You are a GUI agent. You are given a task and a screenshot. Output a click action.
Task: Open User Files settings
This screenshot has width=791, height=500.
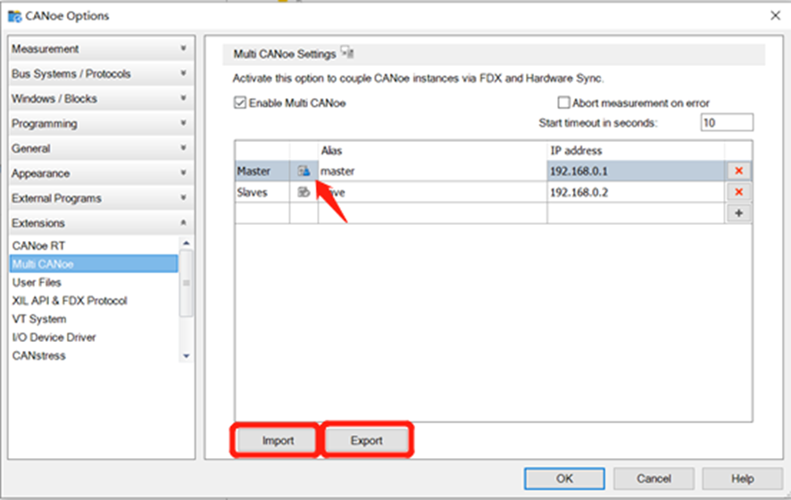pyautogui.click(x=94, y=282)
